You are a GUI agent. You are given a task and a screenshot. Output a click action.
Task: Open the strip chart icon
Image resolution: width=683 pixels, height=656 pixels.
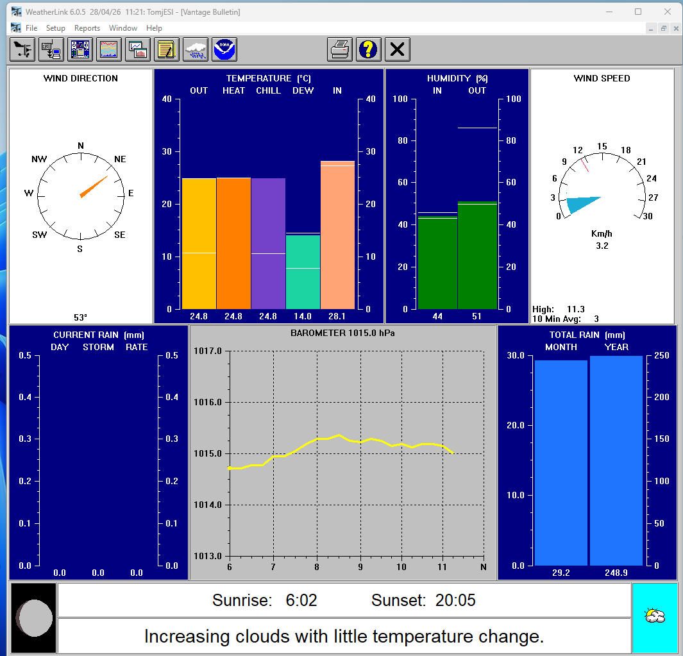109,49
